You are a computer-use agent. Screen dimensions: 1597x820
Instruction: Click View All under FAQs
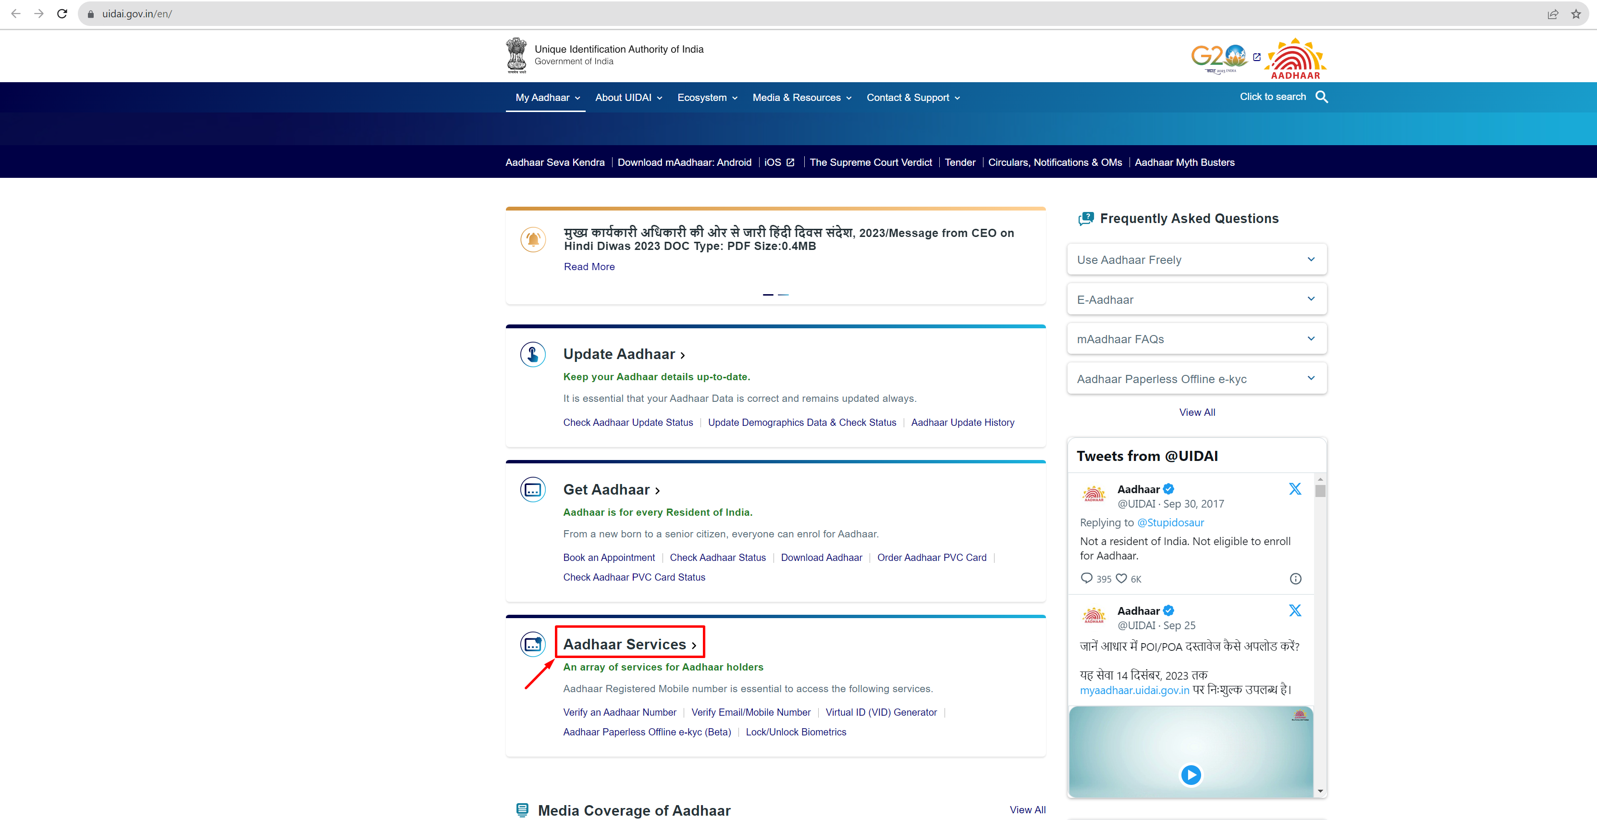[x=1197, y=412]
